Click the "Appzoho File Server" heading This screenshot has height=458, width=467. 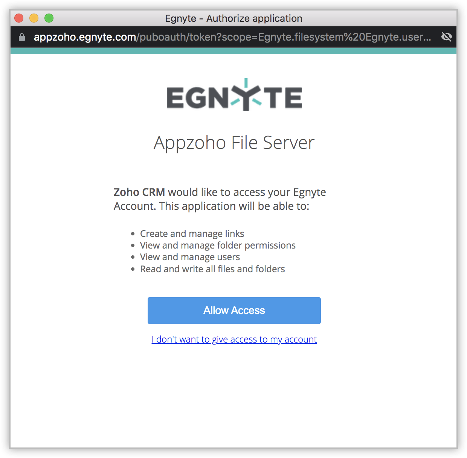[x=234, y=143]
